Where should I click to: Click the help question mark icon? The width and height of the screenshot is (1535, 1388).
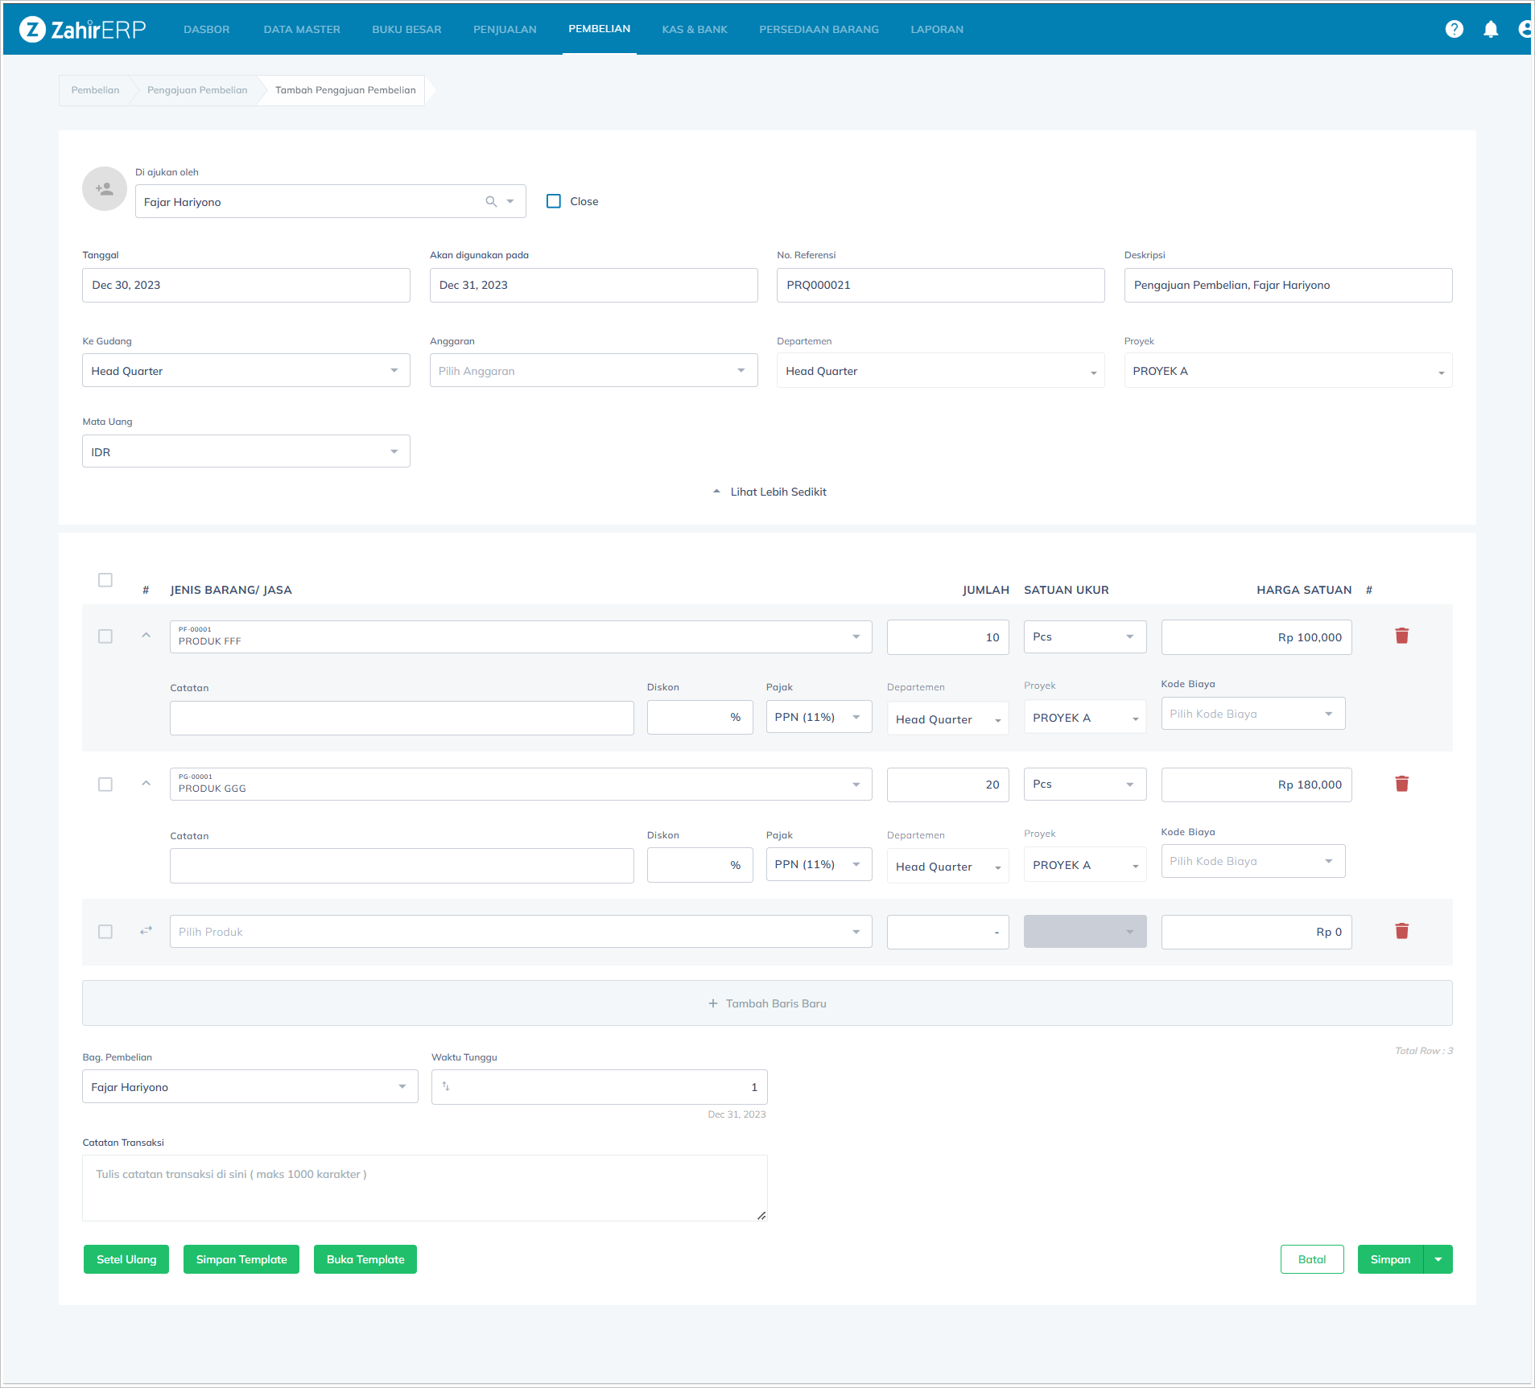(x=1454, y=29)
